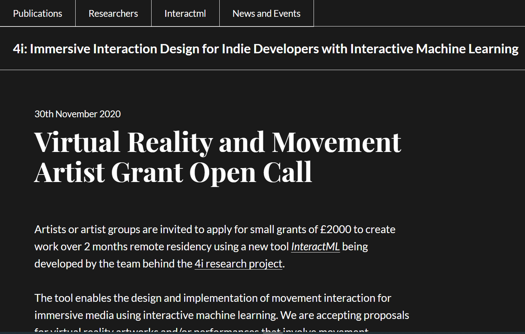Select the Interactml tab from the top menu

tap(185, 13)
